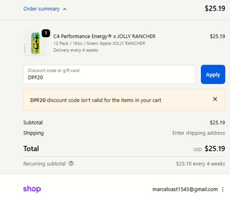
Task: Click the C4 Performance Energy product title
Action: (104, 36)
